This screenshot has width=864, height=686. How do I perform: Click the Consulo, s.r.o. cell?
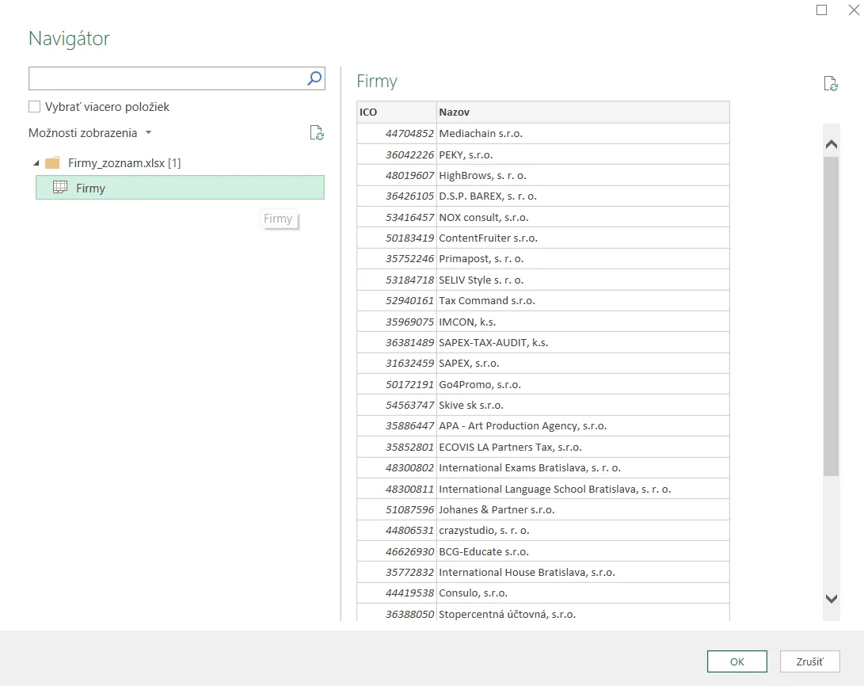[583, 593]
